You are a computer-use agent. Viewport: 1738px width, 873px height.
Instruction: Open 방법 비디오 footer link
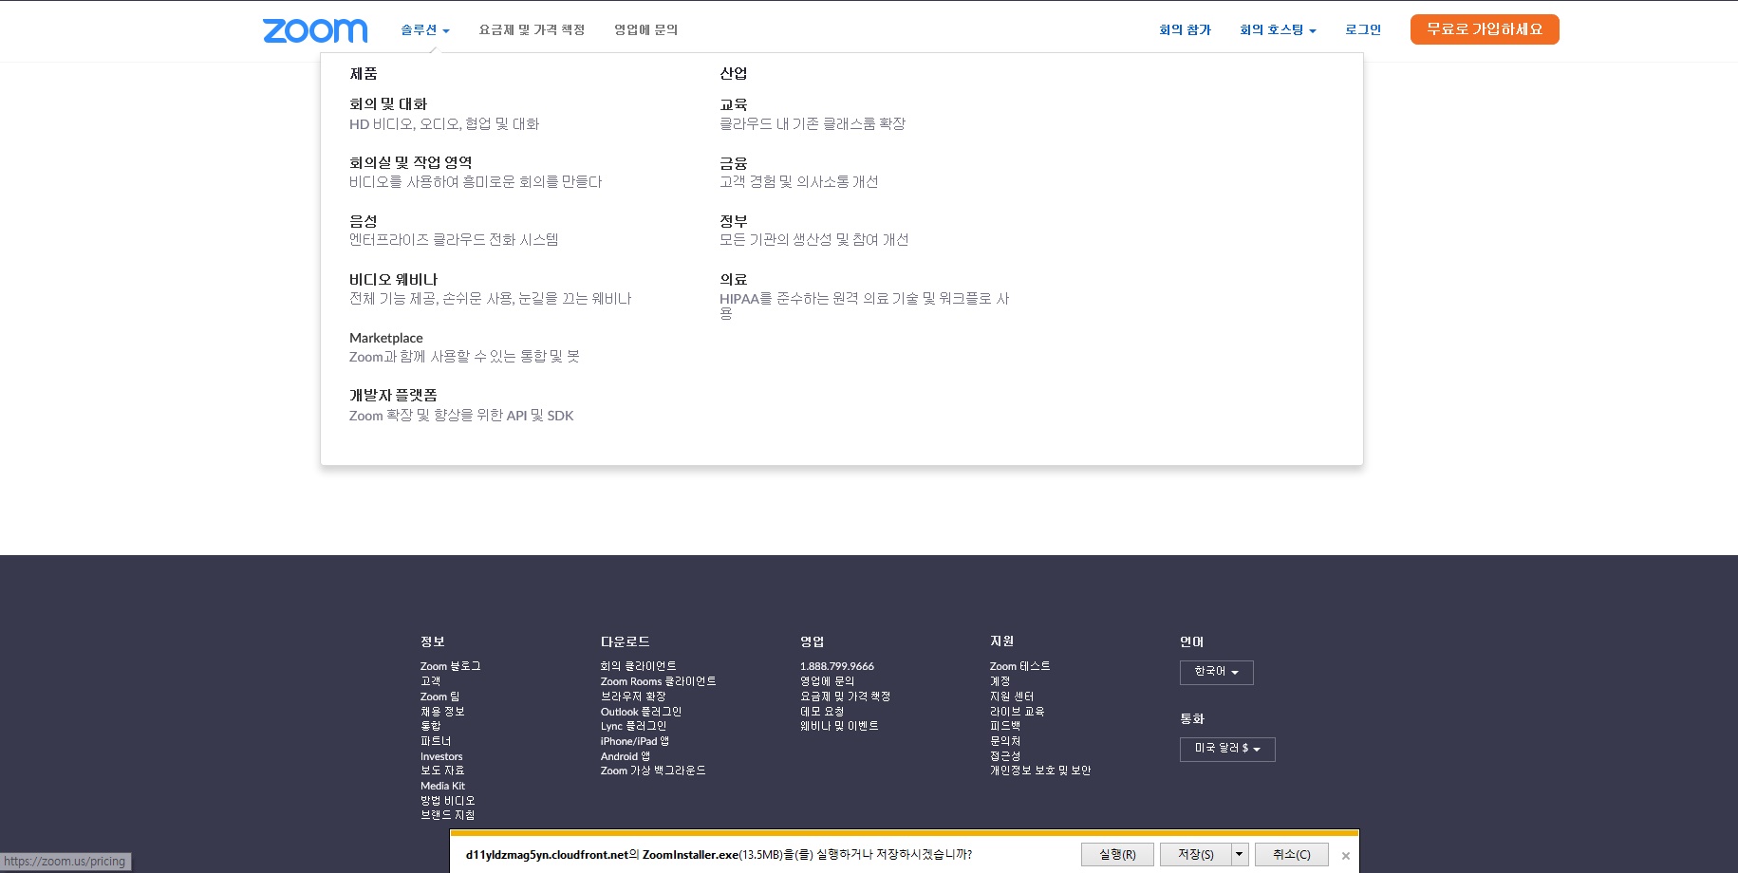click(x=447, y=801)
